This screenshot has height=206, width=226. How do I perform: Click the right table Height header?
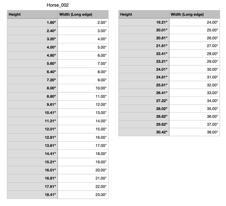pyautogui.click(x=144, y=14)
